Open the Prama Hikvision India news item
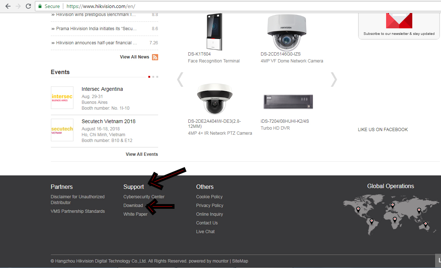The width and height of the screenshot is (441, 268). (96, 28)
